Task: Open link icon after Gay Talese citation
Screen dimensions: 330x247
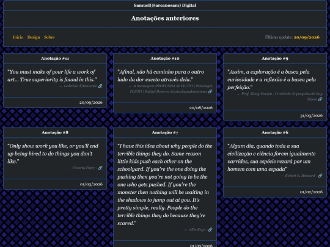Action: 320,99
